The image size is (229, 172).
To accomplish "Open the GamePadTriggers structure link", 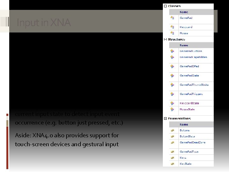I will click(x=191, y=94).
